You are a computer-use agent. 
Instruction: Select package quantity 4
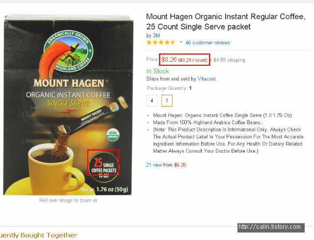point(152,101)
